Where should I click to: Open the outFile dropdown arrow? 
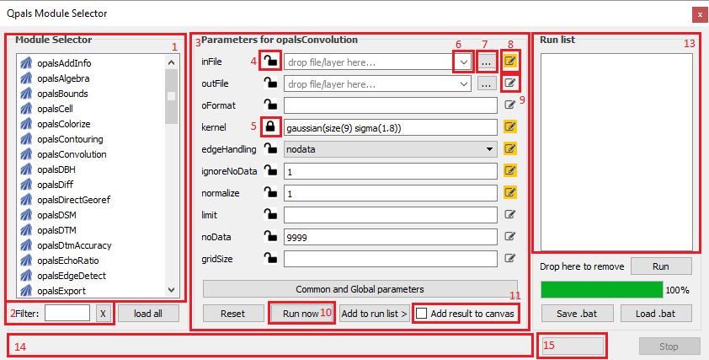click(464, 83)
